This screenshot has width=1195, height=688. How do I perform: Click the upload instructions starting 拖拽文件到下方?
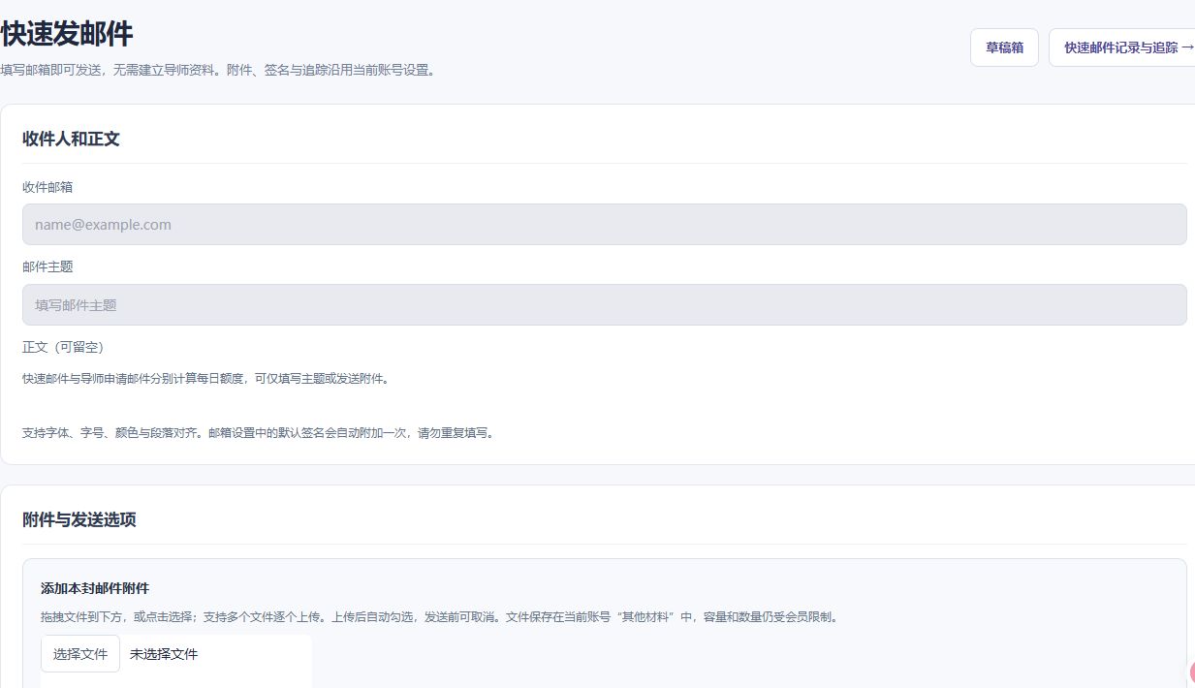click(x=439, y=616)
